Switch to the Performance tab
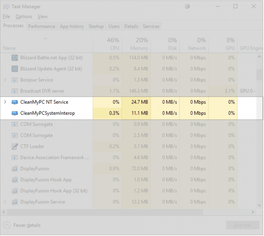The image size is (264, 236). 41,26
